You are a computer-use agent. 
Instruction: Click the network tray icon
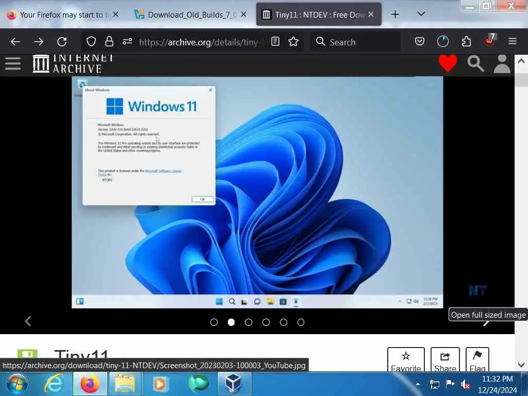tap(434, 384)
